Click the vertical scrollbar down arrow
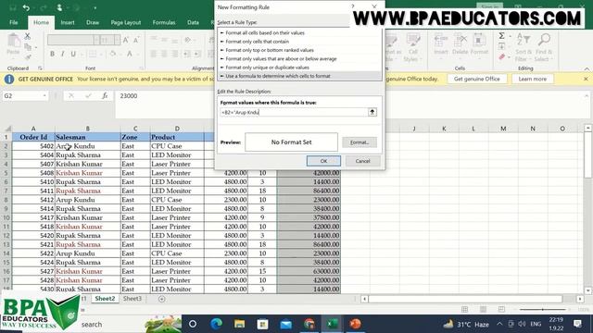The height and width of the screenshot is (333, 593). [x=587, y=290]
